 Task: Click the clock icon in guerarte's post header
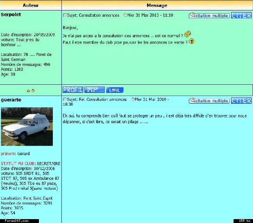click(133, 100)
